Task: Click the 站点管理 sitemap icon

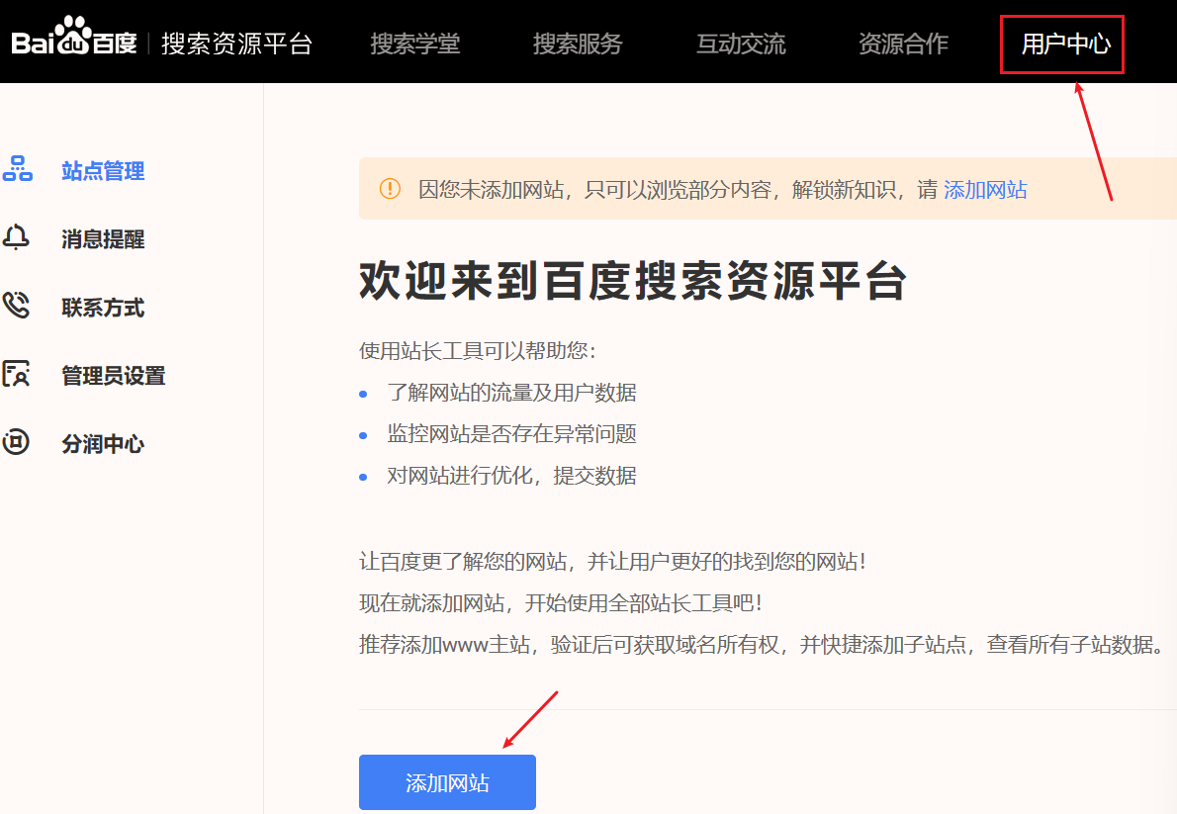Action: 17,169
